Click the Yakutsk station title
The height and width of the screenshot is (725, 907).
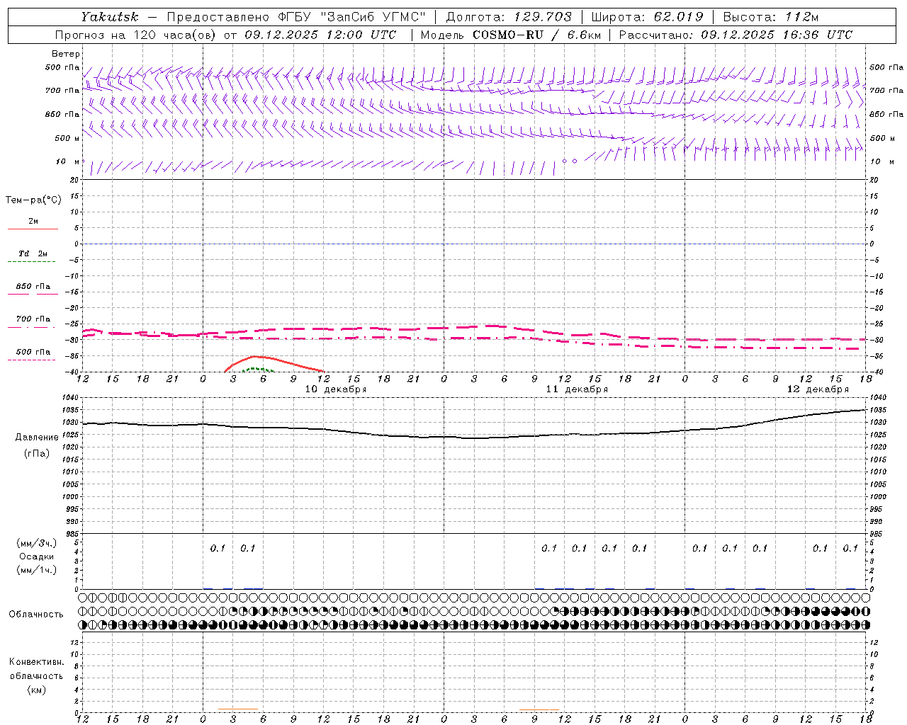(109, 16)
